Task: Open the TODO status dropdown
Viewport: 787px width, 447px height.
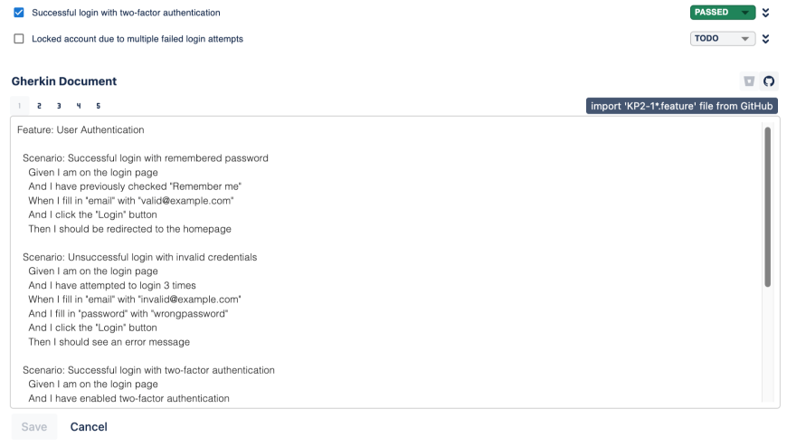Action: 722,39
